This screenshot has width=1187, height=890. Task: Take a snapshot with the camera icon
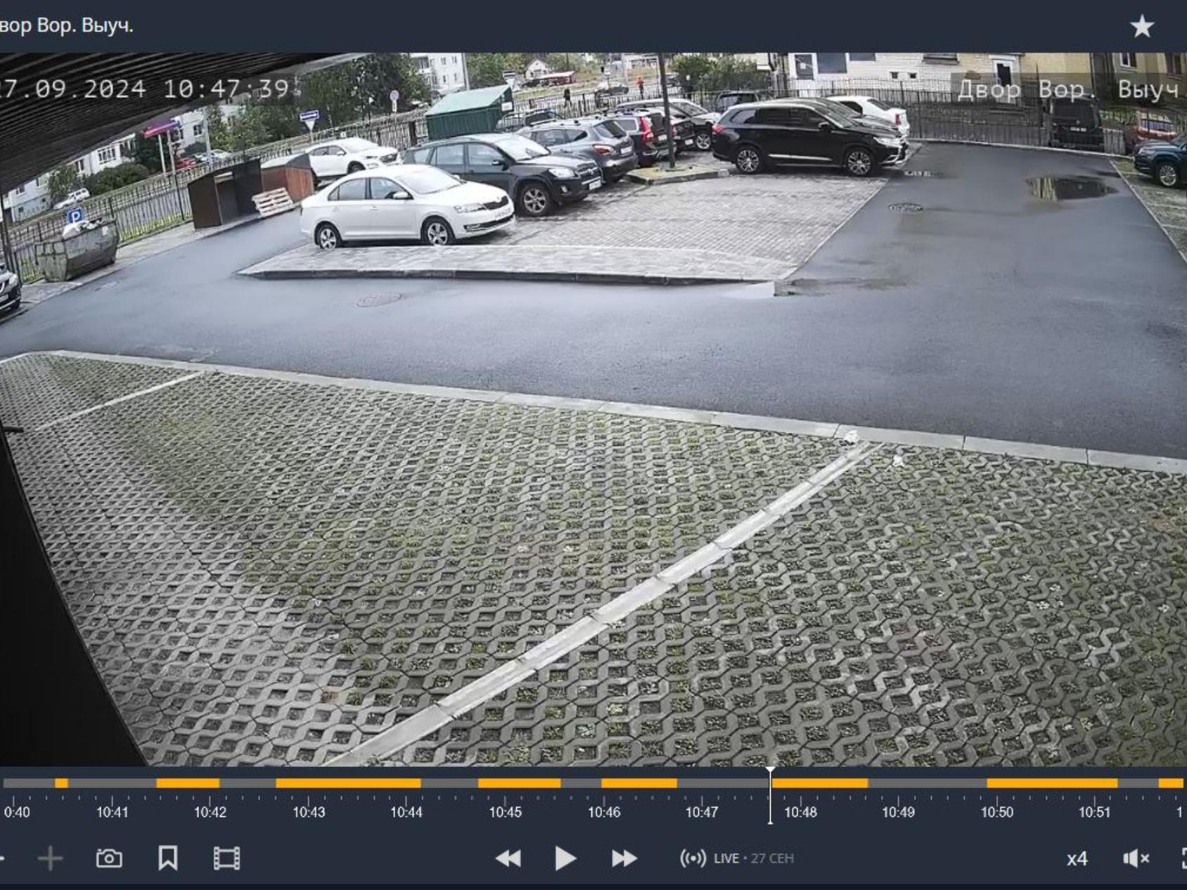109,858
